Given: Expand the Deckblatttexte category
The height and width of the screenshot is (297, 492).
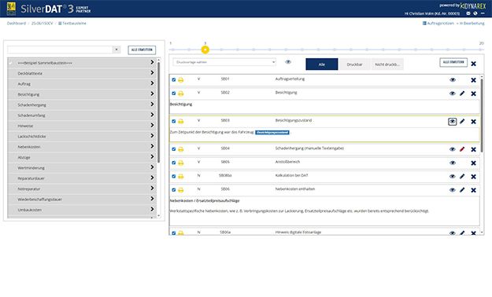Looking at the screenshot, I should tap(152, 73).
